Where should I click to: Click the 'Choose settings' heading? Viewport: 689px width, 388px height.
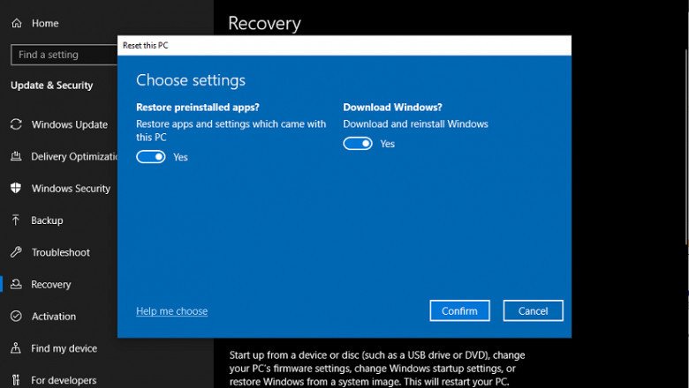pos(191,80)
